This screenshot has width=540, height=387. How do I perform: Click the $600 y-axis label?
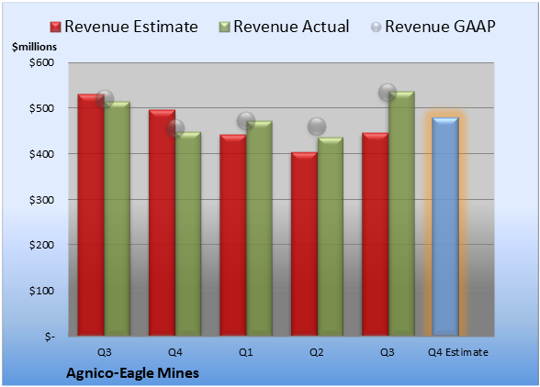pos(41,62)
